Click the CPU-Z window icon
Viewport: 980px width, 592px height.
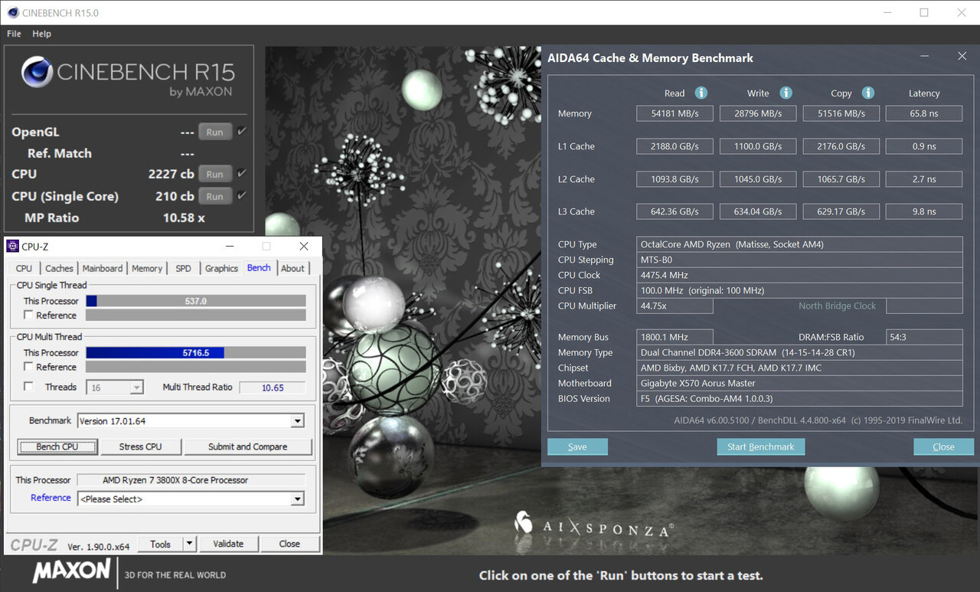(12, 246)
